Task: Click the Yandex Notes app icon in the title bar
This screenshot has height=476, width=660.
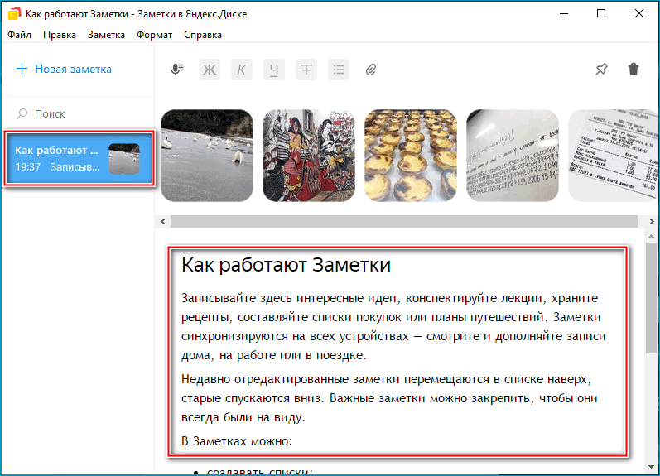Action: 14,13
